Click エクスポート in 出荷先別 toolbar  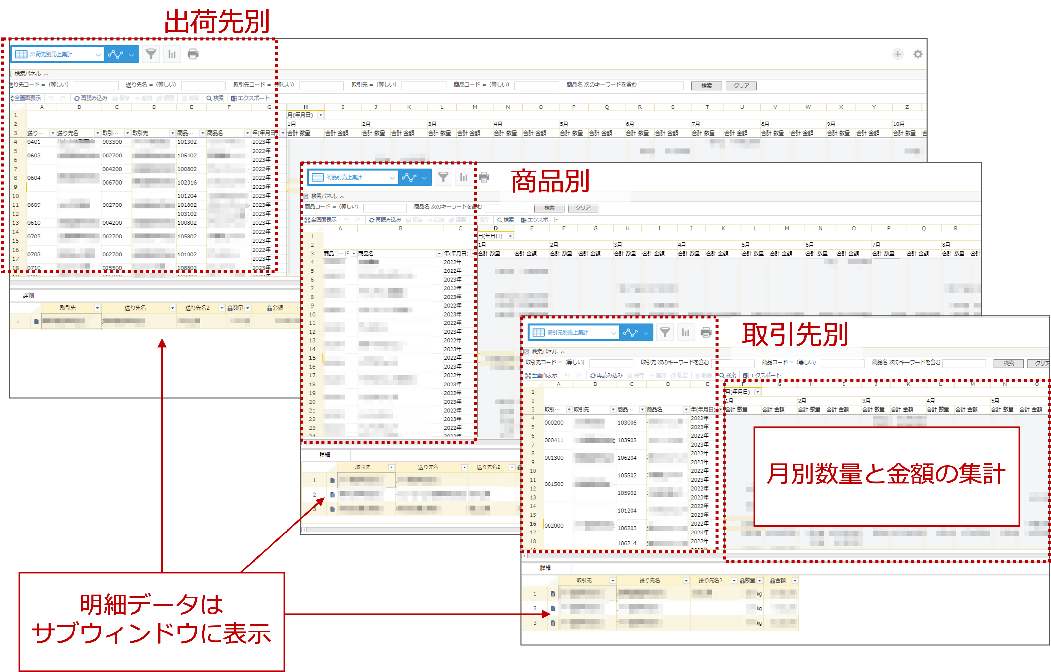click(x=250, y=98)
